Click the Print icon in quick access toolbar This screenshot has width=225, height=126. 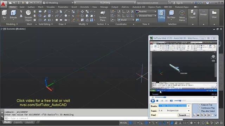[x=27, y=3]
